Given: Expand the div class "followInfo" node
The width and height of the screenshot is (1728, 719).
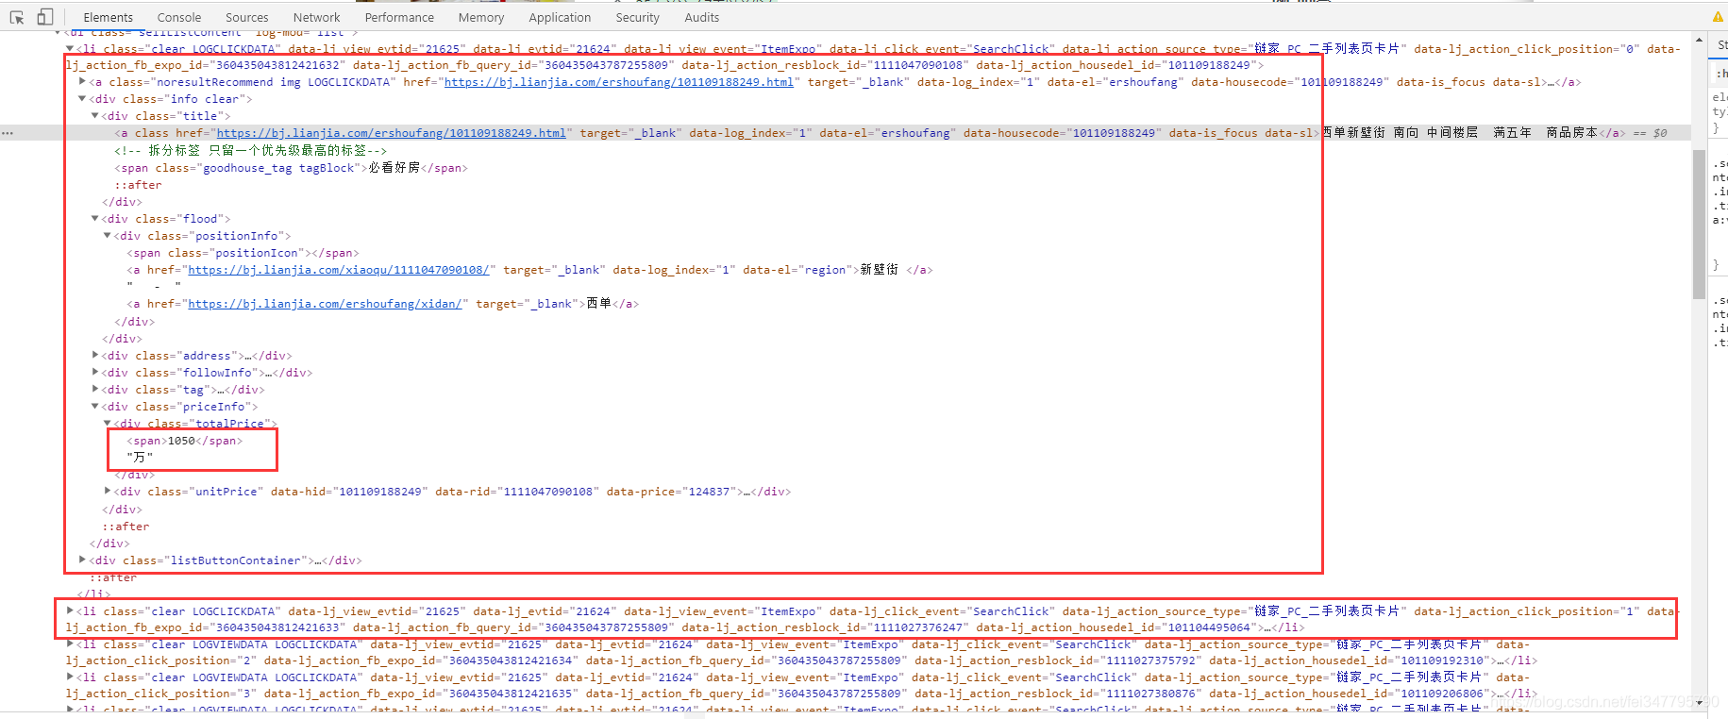Looking at the screenshot, I should (94, 373).
